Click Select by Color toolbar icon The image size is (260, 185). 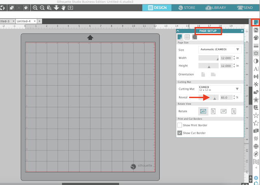(x=26, y=8)
